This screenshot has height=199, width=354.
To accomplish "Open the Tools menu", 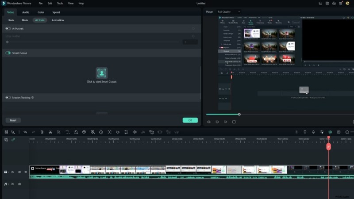I will pos(60,4).
